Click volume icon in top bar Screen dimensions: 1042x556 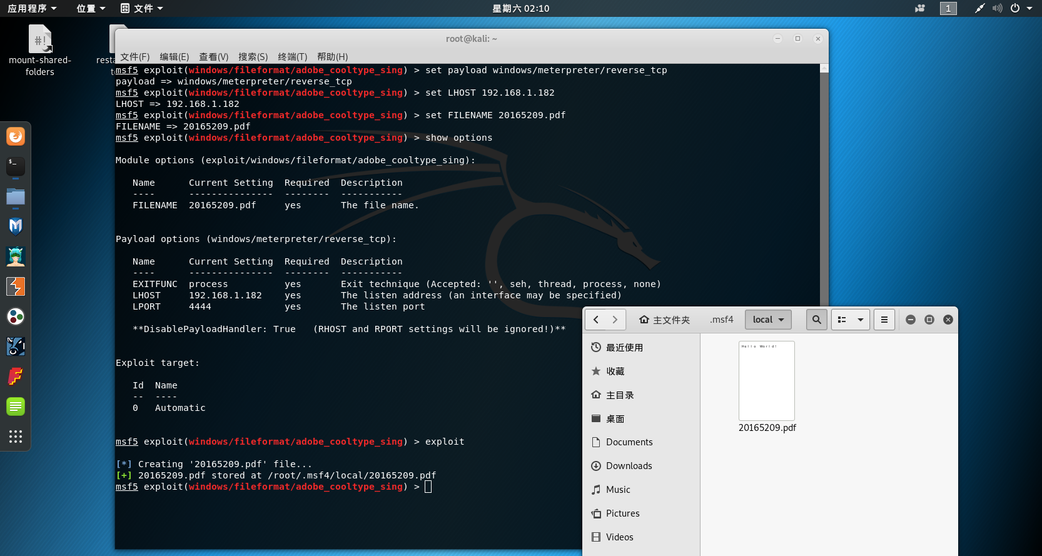pyautogui.click(x=997, y=8)
